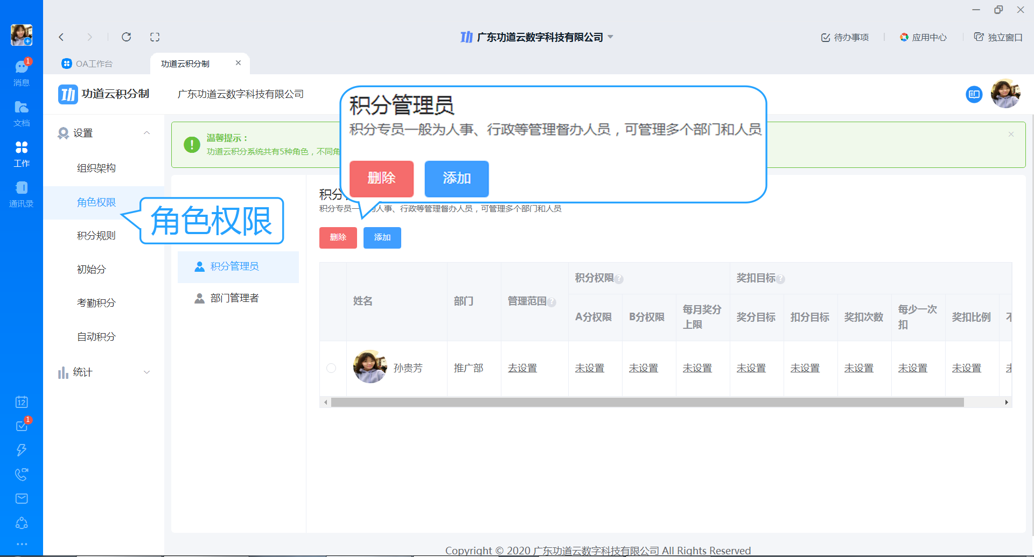Select the 积分管理员 role
This screenshot has height=557, width=1034.
[x=238, y=266]
